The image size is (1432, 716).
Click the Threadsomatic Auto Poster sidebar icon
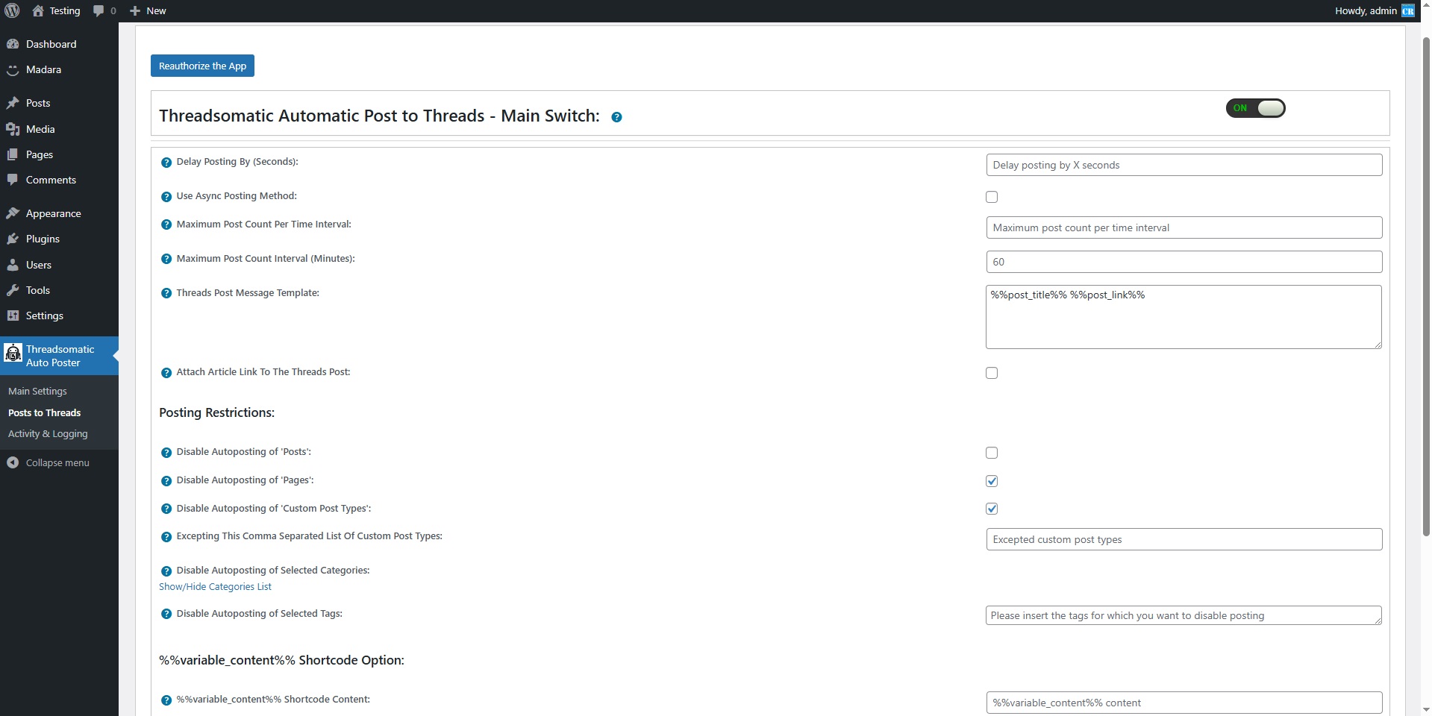pyautogui.click(x=13, y=353)
